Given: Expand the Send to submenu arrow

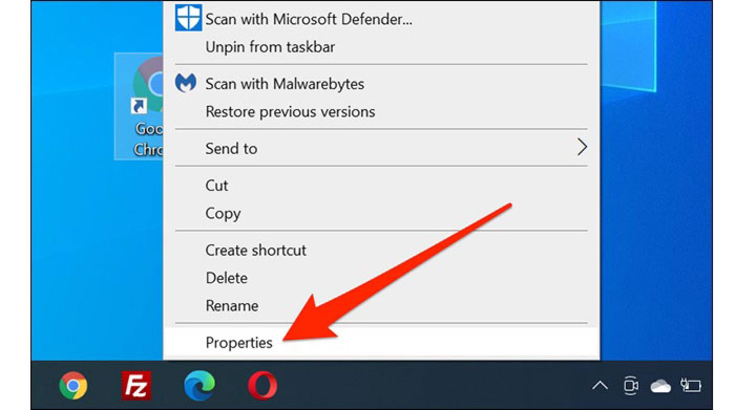Looking at the screenshot, I should tap(581, 147).
